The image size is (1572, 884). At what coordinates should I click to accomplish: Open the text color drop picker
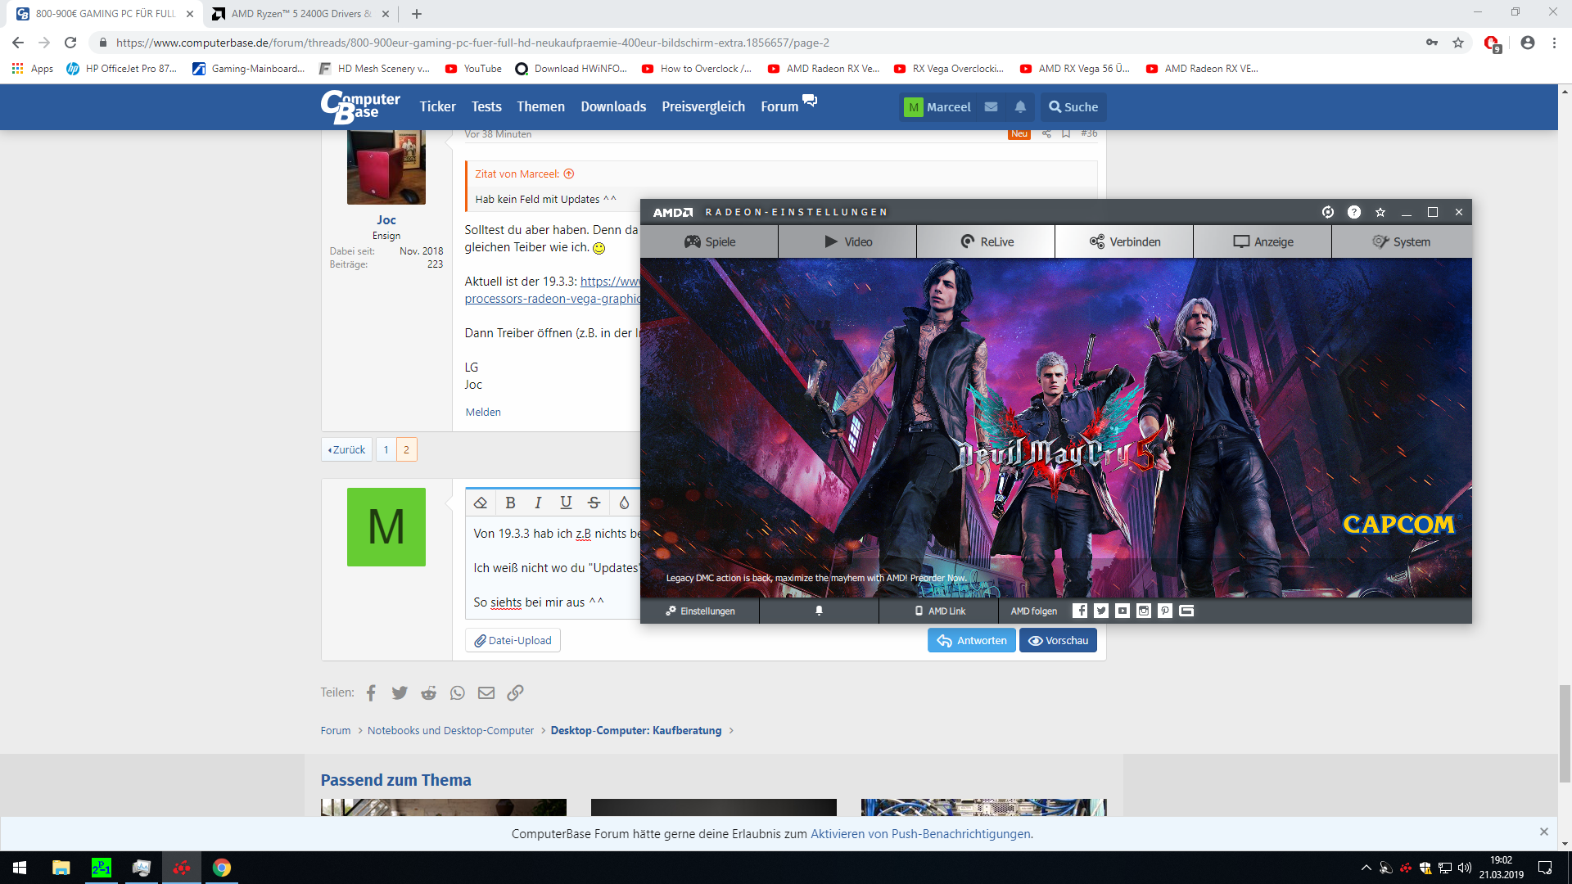pos(624,503)
